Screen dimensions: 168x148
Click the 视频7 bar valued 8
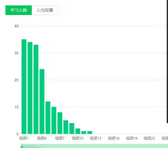tap(60, 123)
